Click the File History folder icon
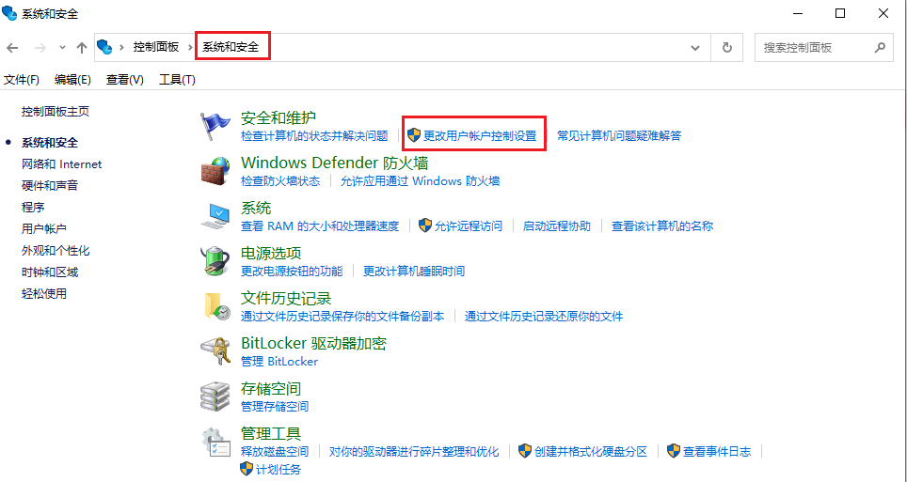 click(215, 305)
